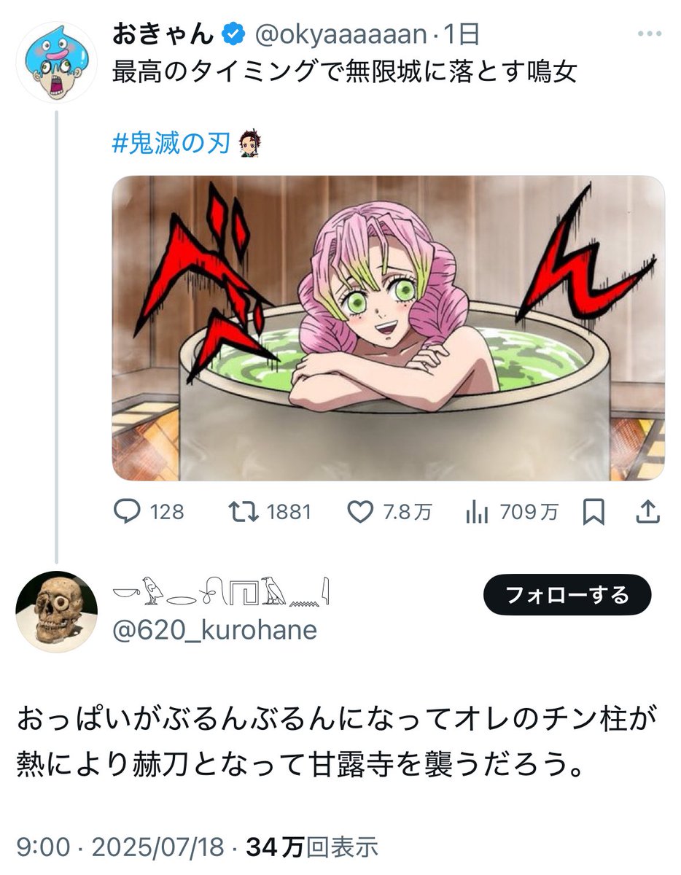The image size is (681, 875).
Task: Open the three-dot more options menu
Action: point(649,34)
